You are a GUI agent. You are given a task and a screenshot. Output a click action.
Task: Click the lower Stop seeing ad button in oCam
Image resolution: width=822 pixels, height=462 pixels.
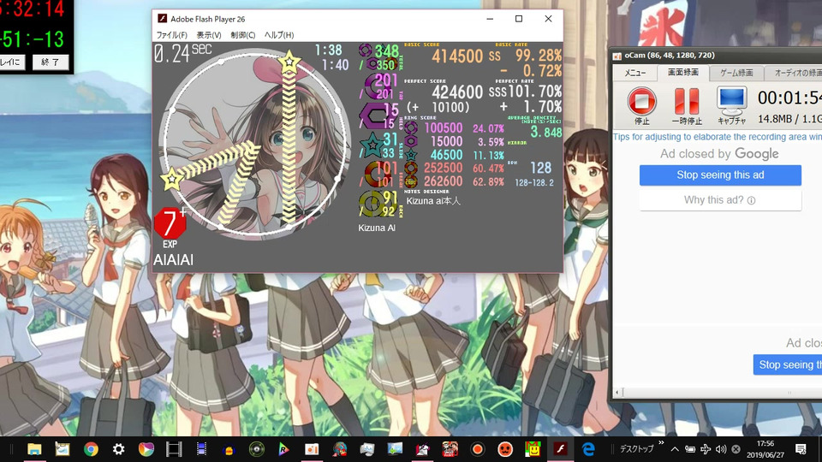click(788, 364)
